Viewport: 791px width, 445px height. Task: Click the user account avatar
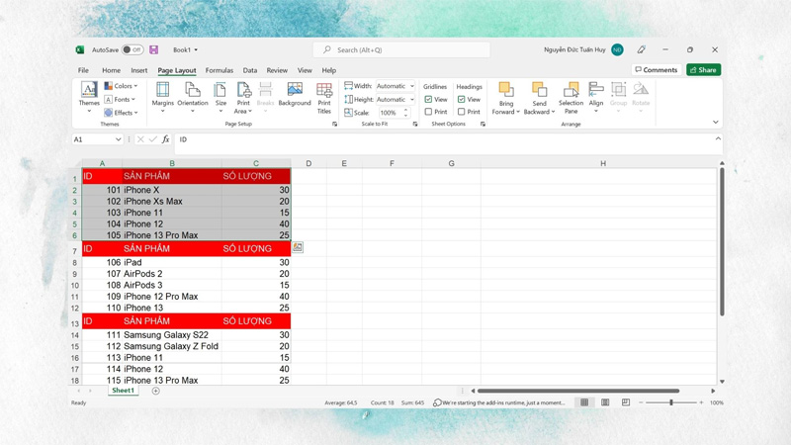coord(617,49)
